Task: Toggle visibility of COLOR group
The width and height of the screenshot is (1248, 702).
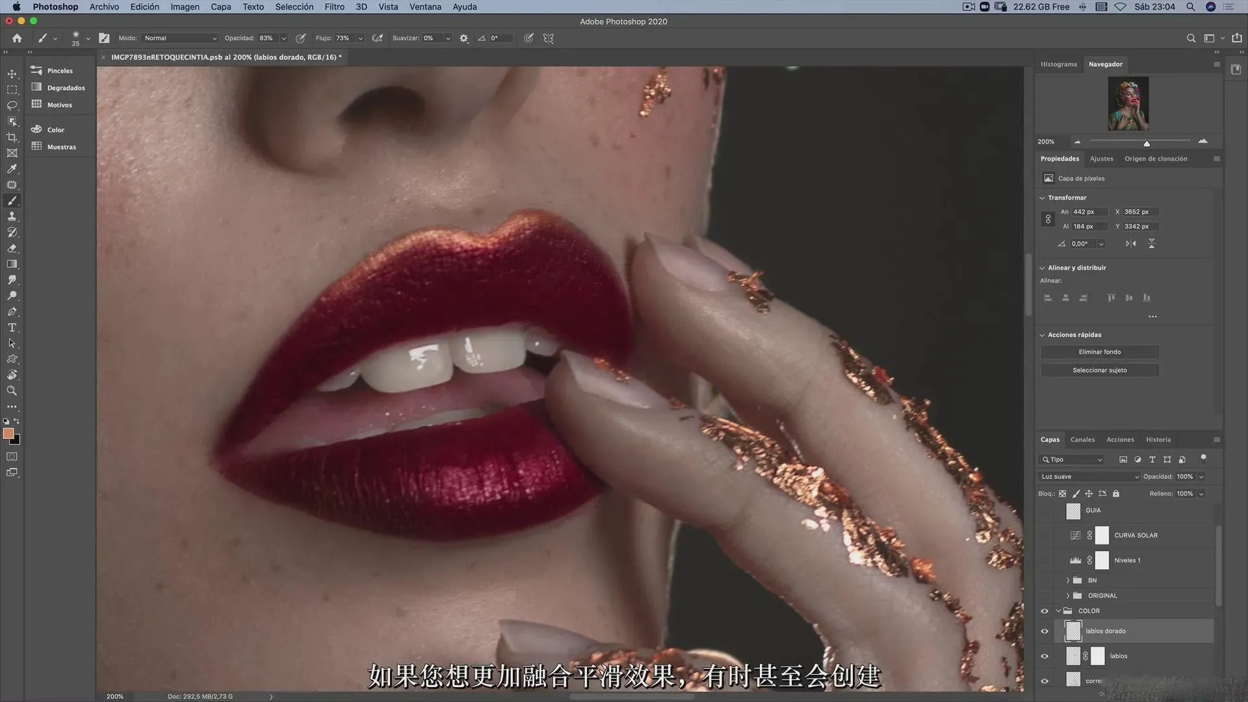Action: click(x=1045, y=611)
